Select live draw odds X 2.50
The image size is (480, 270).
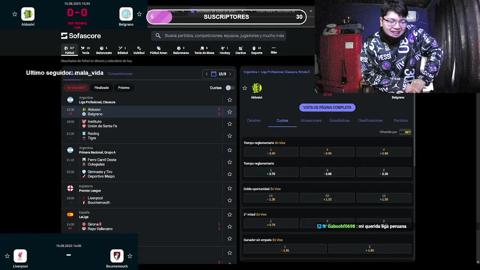[327, 151]
